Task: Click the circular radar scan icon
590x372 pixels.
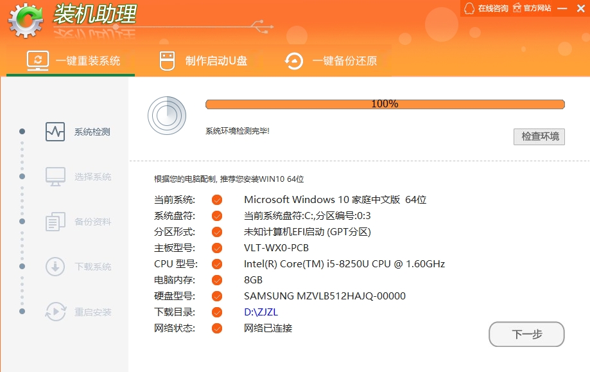Action: tap(167, 116)
